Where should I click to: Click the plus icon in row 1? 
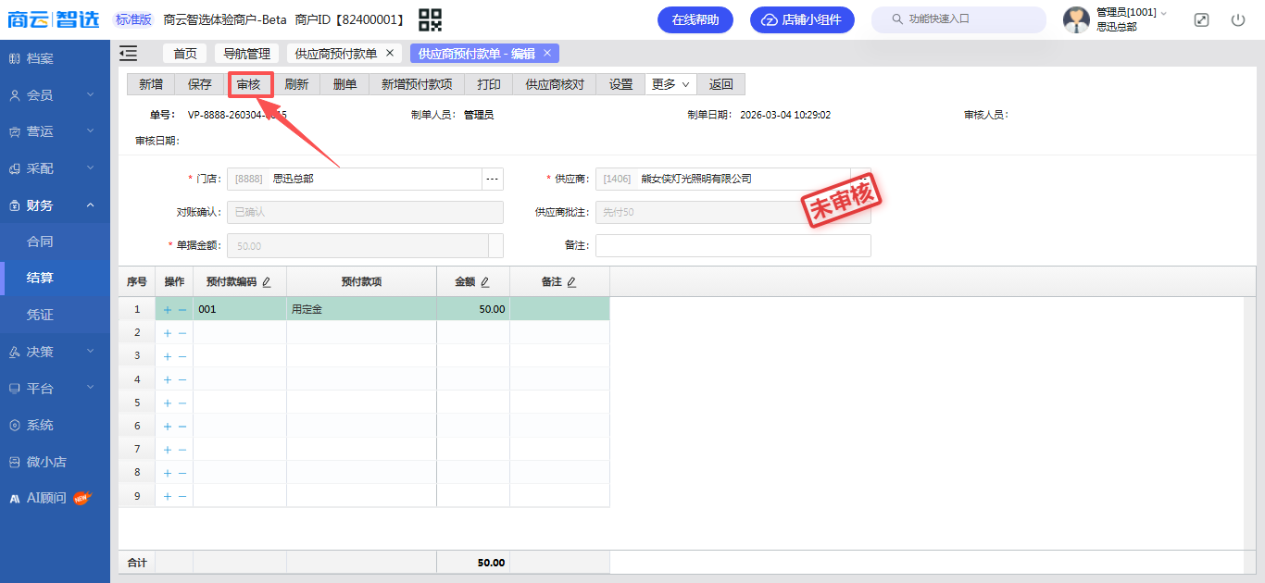tap(168, 310)
